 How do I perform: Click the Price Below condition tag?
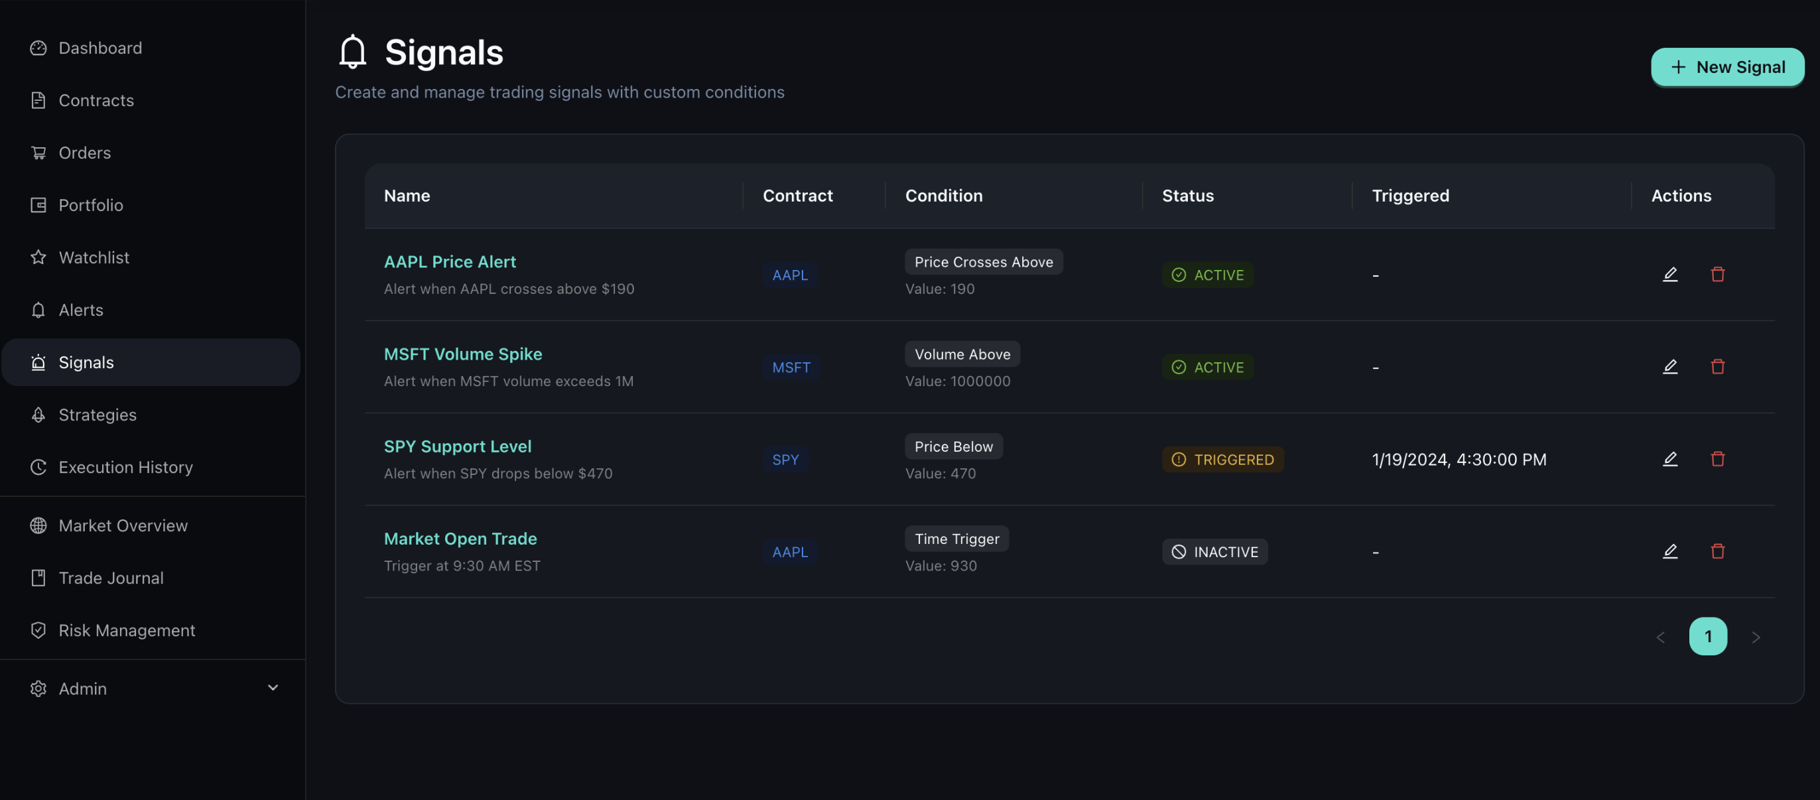[953, 446]
